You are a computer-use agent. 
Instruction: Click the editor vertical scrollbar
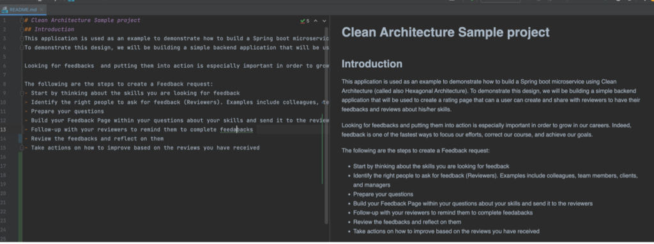coord(326,125)
